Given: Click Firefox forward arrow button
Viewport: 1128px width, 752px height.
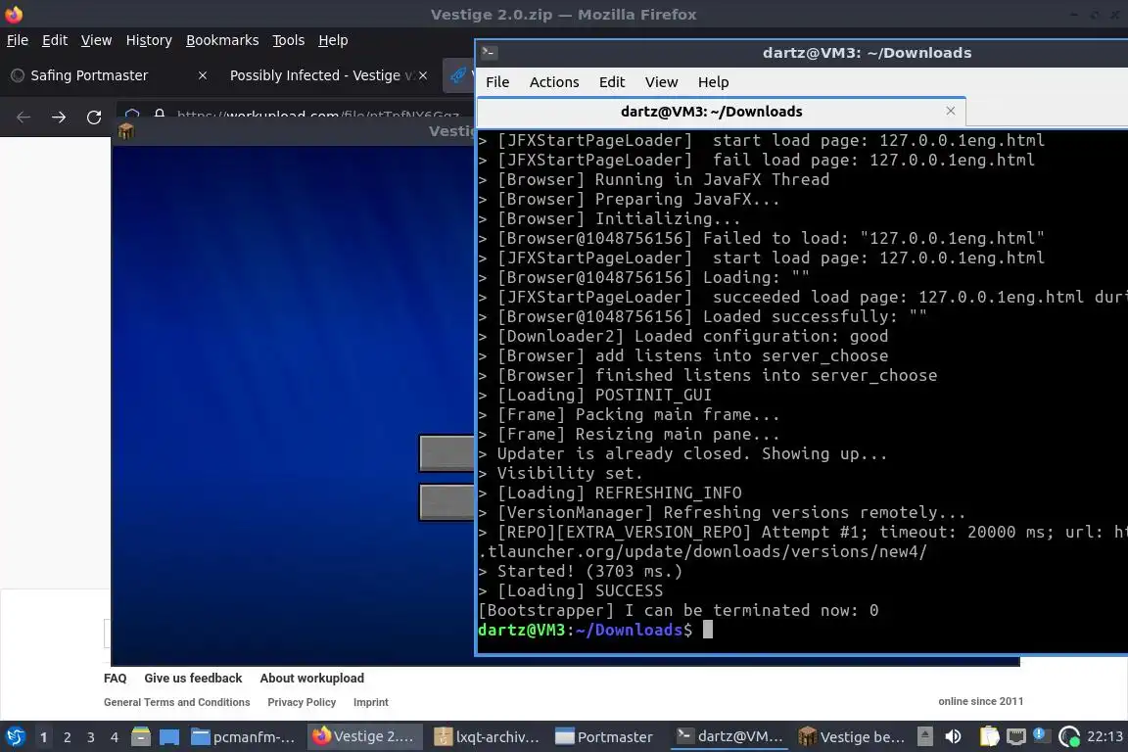Looking at the screenshot, I should click(59, 117).
